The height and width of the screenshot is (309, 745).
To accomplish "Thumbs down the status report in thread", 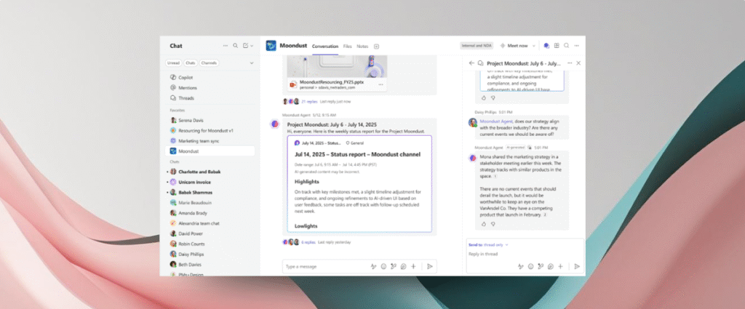I will pos(493,97).
